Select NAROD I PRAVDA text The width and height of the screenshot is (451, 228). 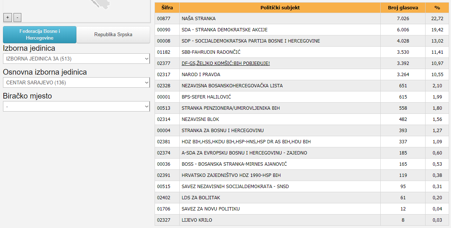(201, 75)
